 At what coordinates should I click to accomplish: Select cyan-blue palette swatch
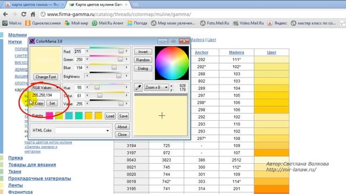[x=69, y=116]
